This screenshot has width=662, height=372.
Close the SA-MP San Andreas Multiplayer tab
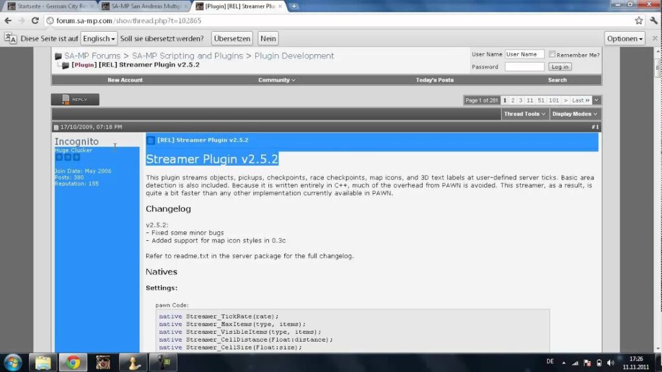[186, 6]
